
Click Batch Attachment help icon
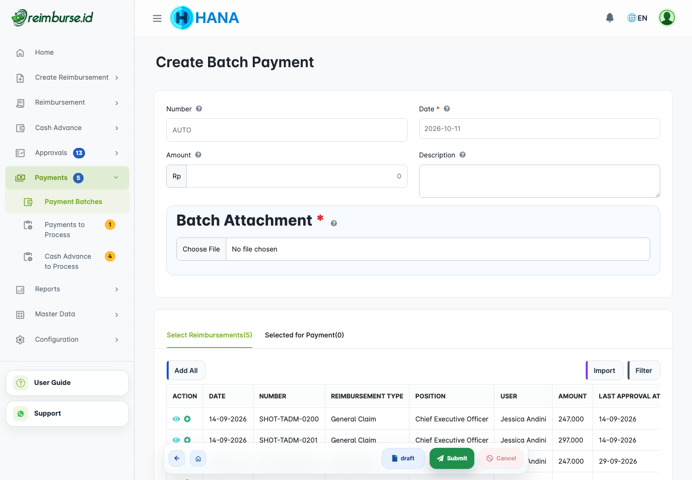coord(334,223)
